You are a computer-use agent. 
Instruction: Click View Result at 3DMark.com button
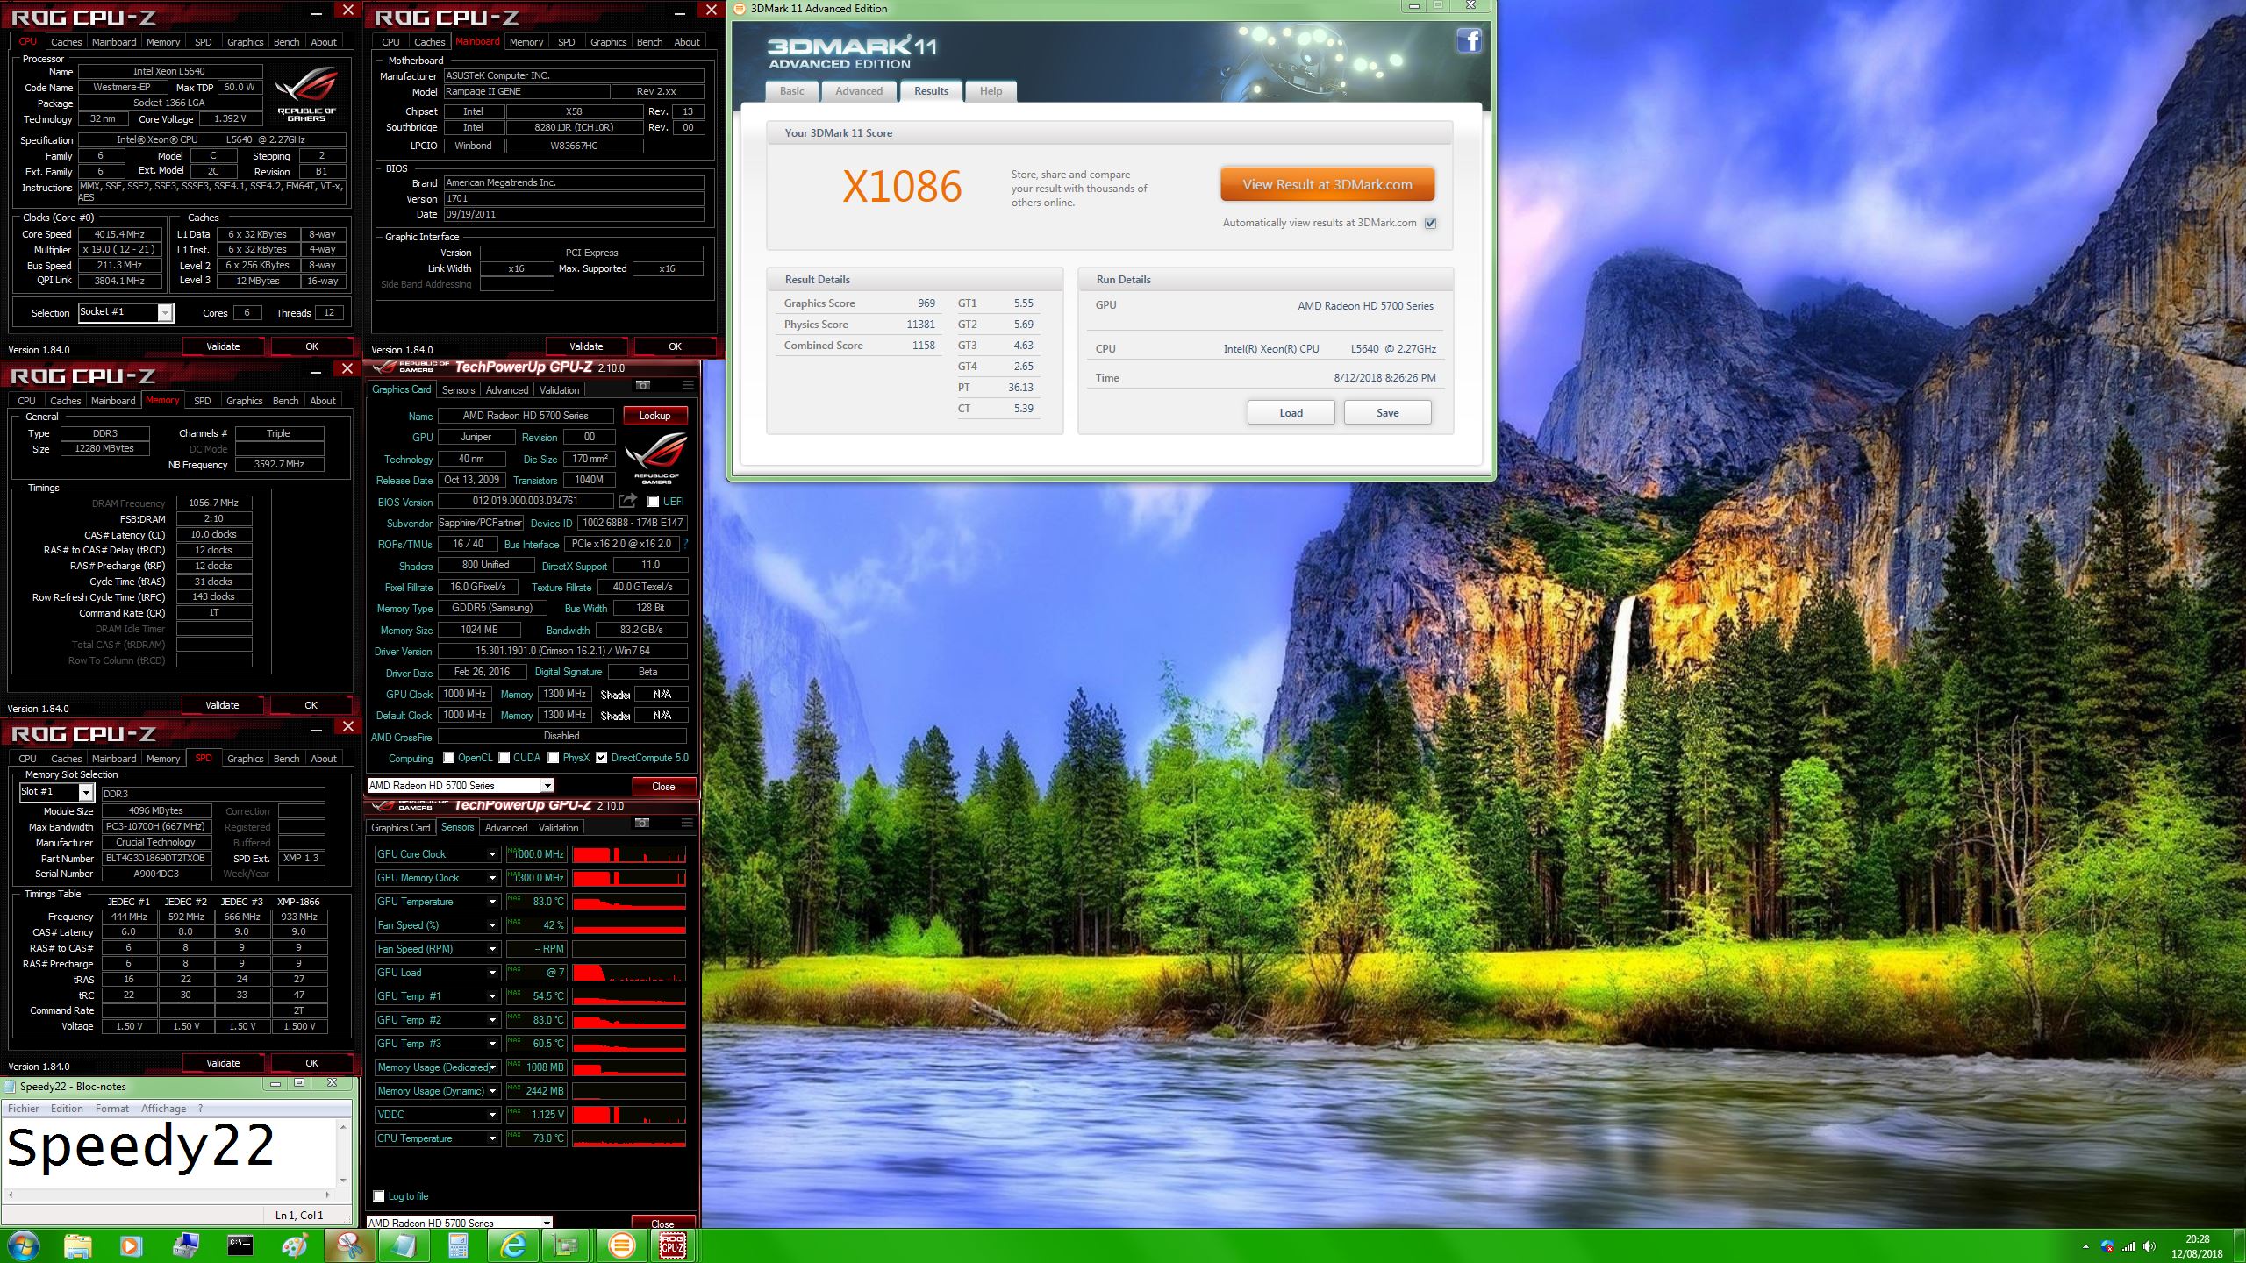1327,185
